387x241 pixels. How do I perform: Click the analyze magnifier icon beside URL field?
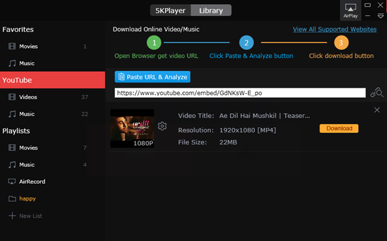point(376,93)
